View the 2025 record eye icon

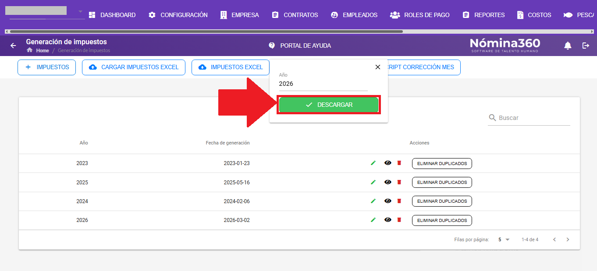(388, 182)
